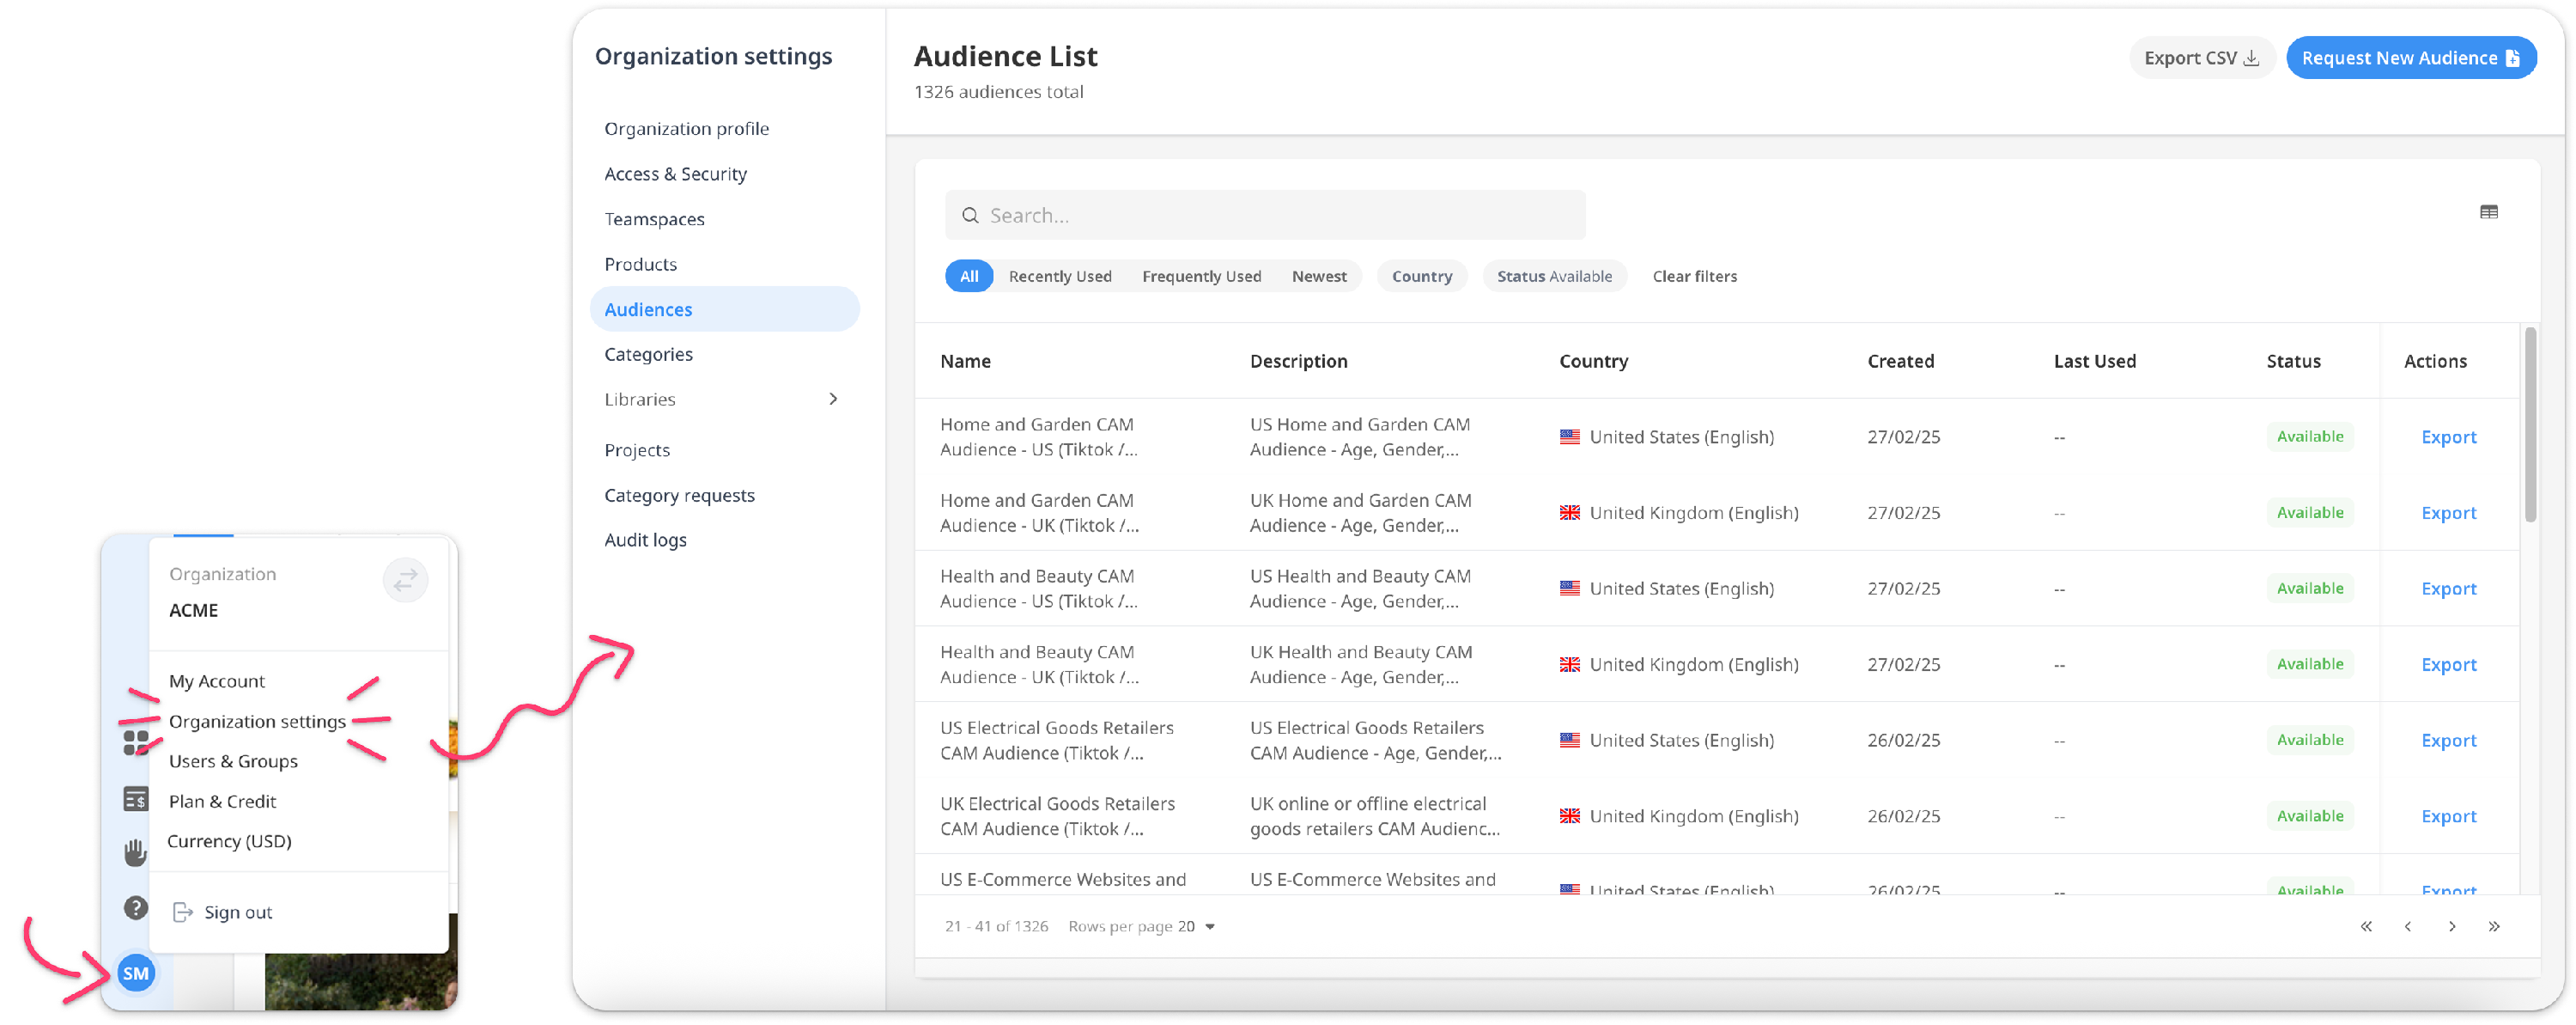The height and width of the screenshot is (1025, 2576).
Task: Open Projects settings
Action: pyautogui.click(x=637, y=449)
